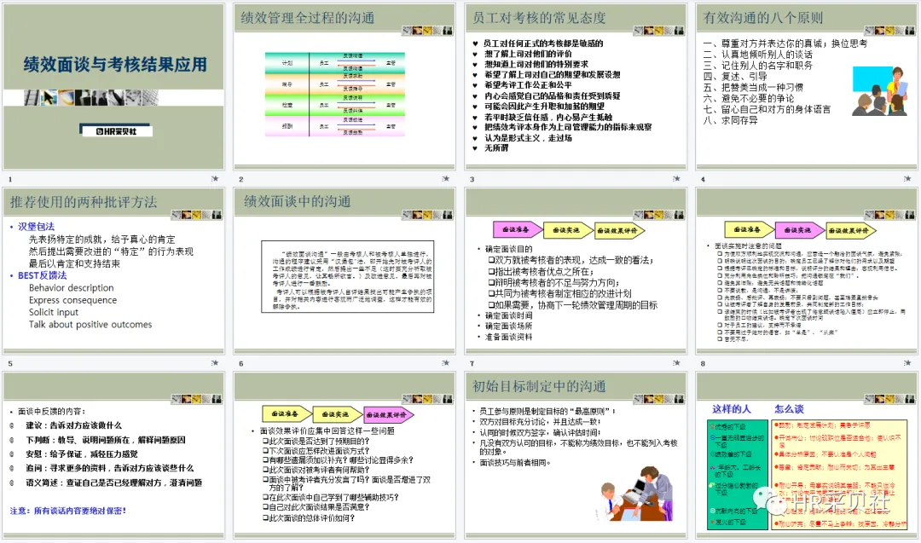921x543 pixels.
Task: Select the slide listing 确定面谈目的
Action: (x=576, y=271)
